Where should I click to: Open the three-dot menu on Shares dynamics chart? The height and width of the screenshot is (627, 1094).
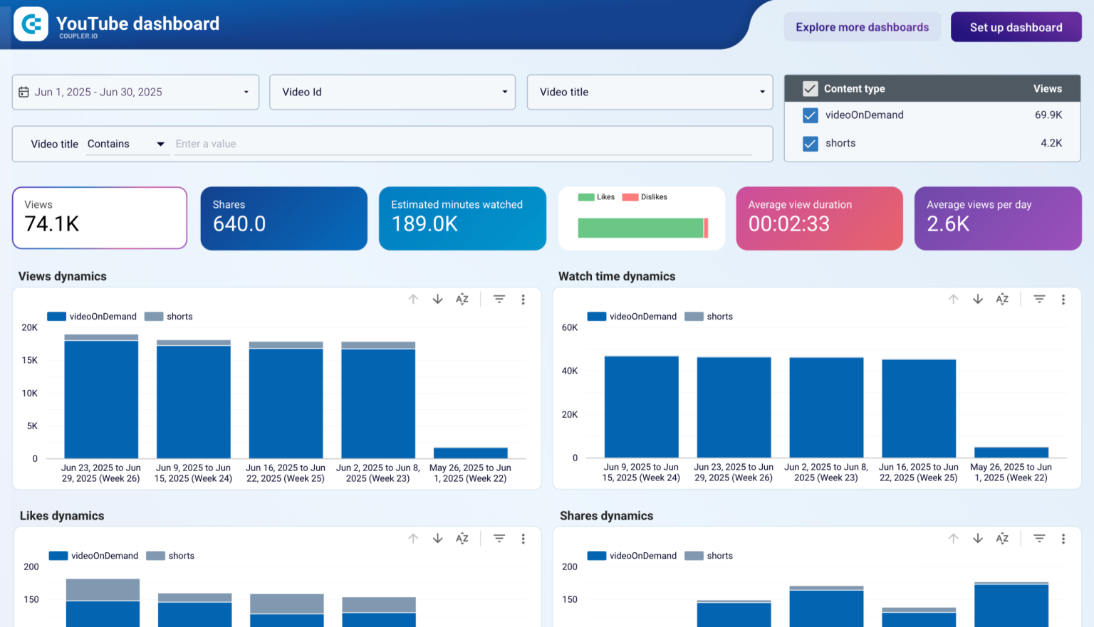pyautogui.click(x=1063, y=539)
